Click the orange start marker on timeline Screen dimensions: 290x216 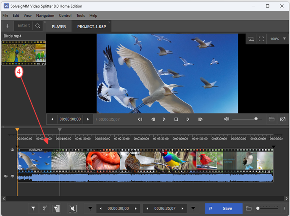tap(17, 129)
